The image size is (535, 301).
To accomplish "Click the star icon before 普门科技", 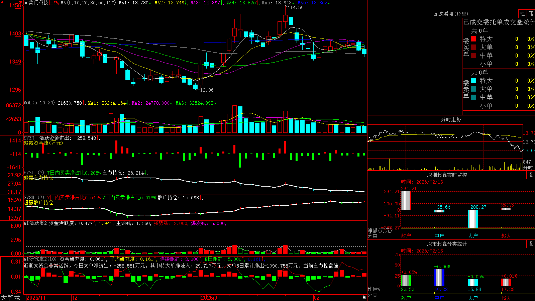I will click(26, 3).
